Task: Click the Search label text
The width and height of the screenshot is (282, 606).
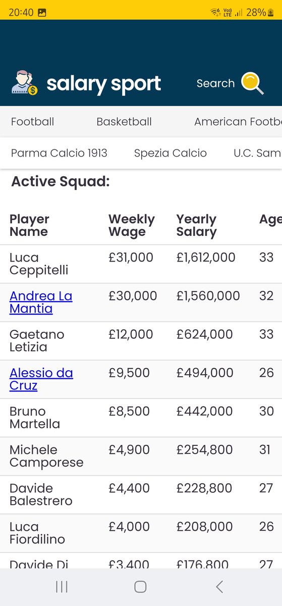Action: (215, 83)
